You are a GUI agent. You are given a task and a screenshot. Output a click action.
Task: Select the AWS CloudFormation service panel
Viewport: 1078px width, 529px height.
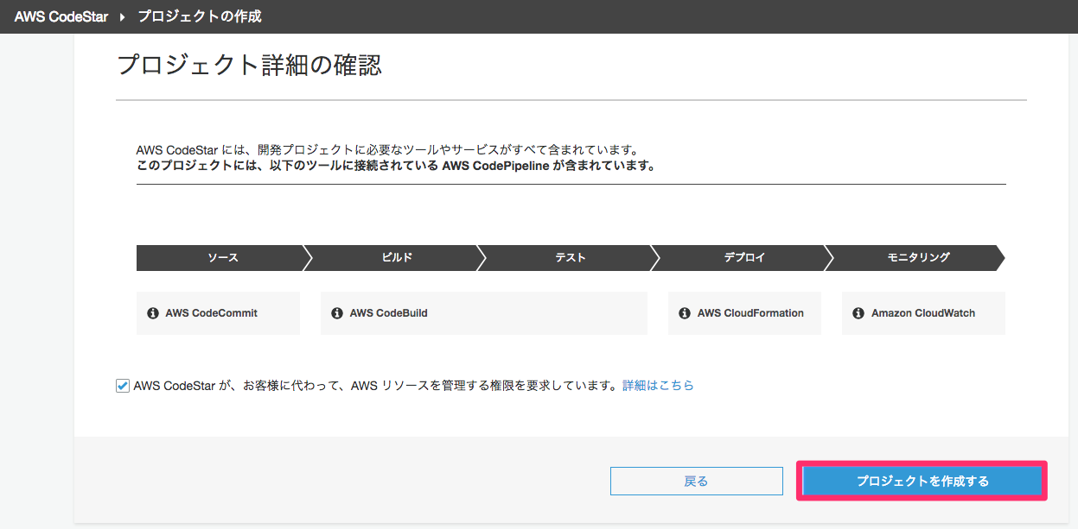pyautogui.click(x=744, y=313)
